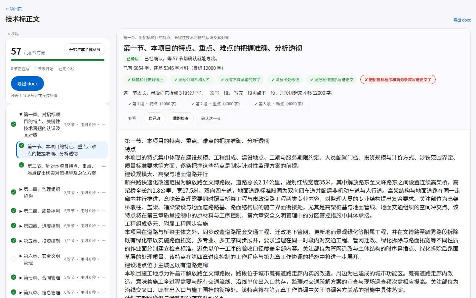The height and width of the screenshot is (298, 476).
Task: Click green check icon beside 第八章
Action: (x=14, y=292)
